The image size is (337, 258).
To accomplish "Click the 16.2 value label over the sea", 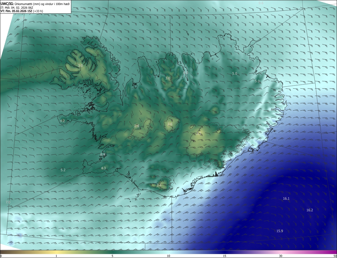I will point(310,210).
